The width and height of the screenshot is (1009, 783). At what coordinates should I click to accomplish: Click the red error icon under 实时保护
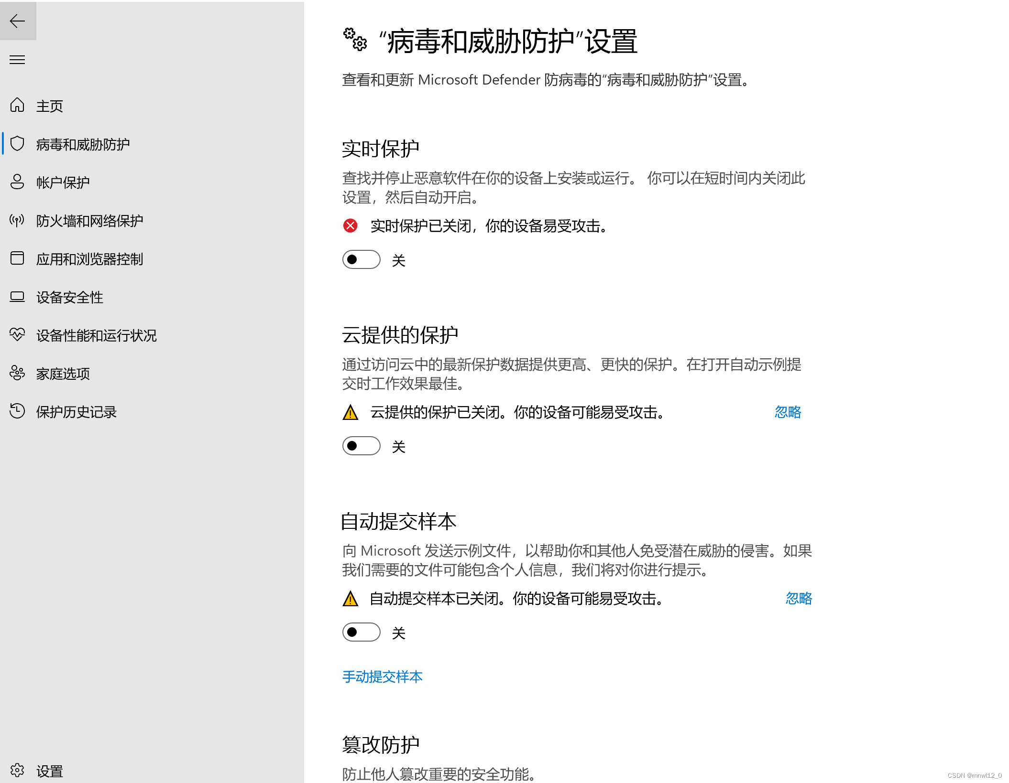[x=351, y=225]
